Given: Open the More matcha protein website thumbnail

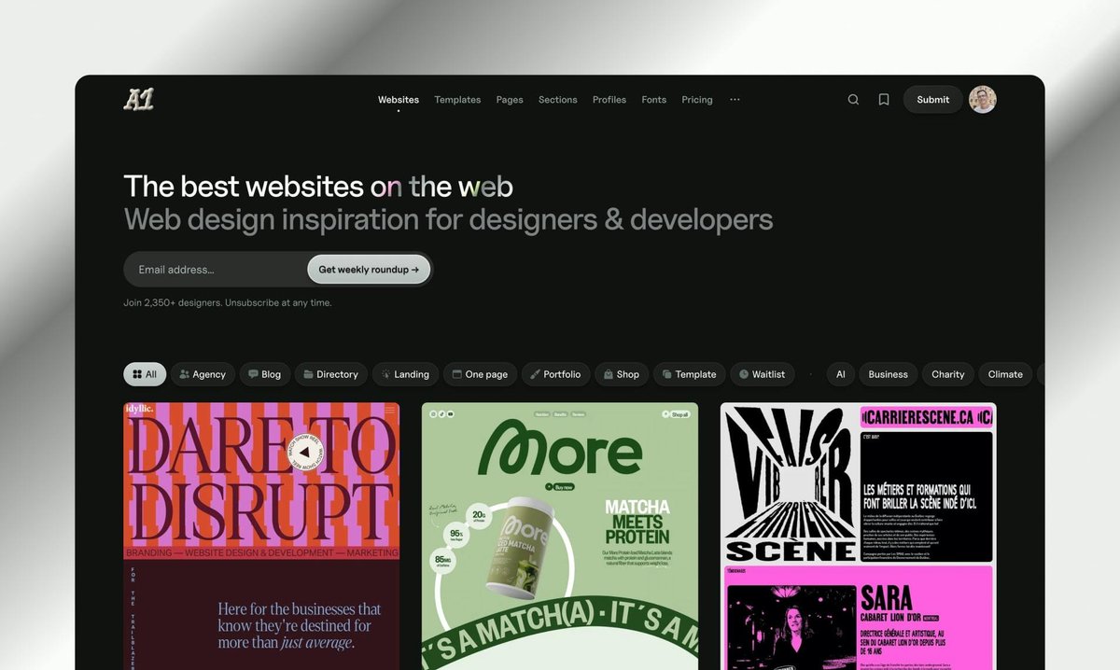Looking at the screenshot, I should coord(560,536).
